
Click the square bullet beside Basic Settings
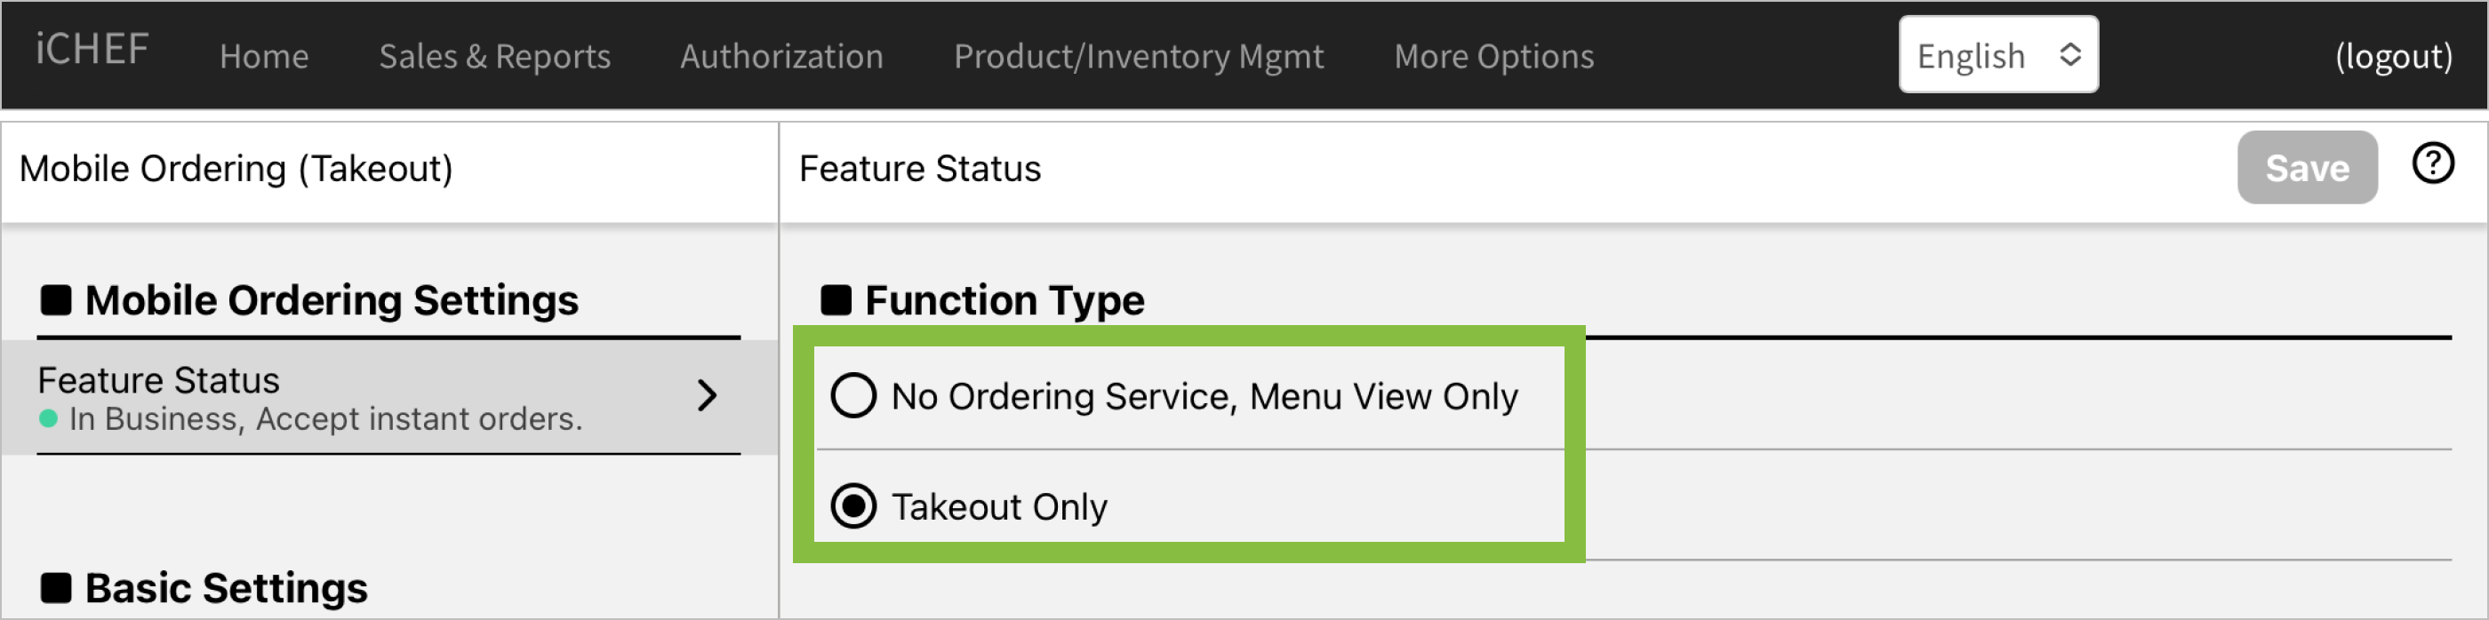pos(56,587)
